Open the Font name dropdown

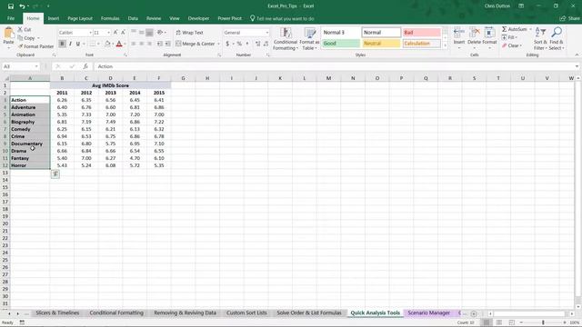click(x=90, y=33)
